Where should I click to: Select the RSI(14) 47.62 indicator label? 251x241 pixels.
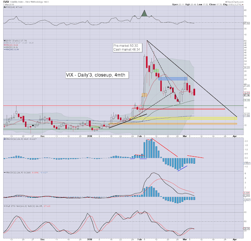tap(14, 7)
